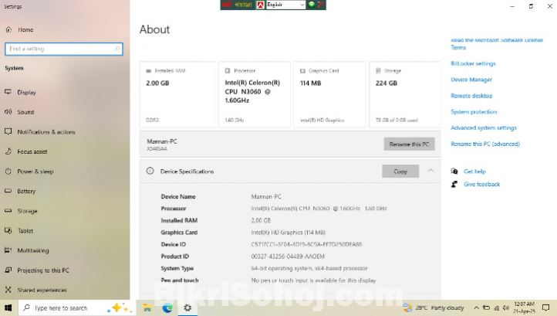Viewport: 557px width, 316px height.
Task: Click the System section label in the sidebar
Action: click(x=14, y=68)
